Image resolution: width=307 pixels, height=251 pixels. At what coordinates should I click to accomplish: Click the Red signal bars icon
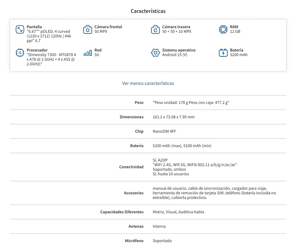point(88,53)
